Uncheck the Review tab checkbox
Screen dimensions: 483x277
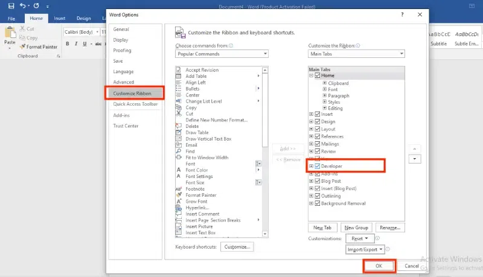click(x=318, y=151)
